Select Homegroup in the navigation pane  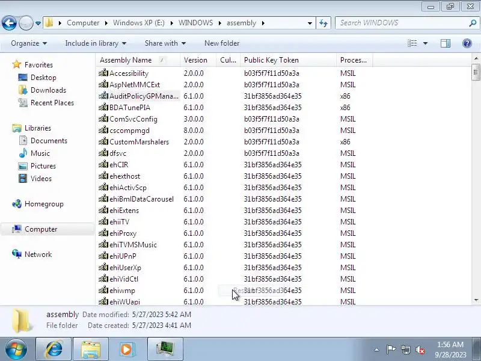coord(44,204)
